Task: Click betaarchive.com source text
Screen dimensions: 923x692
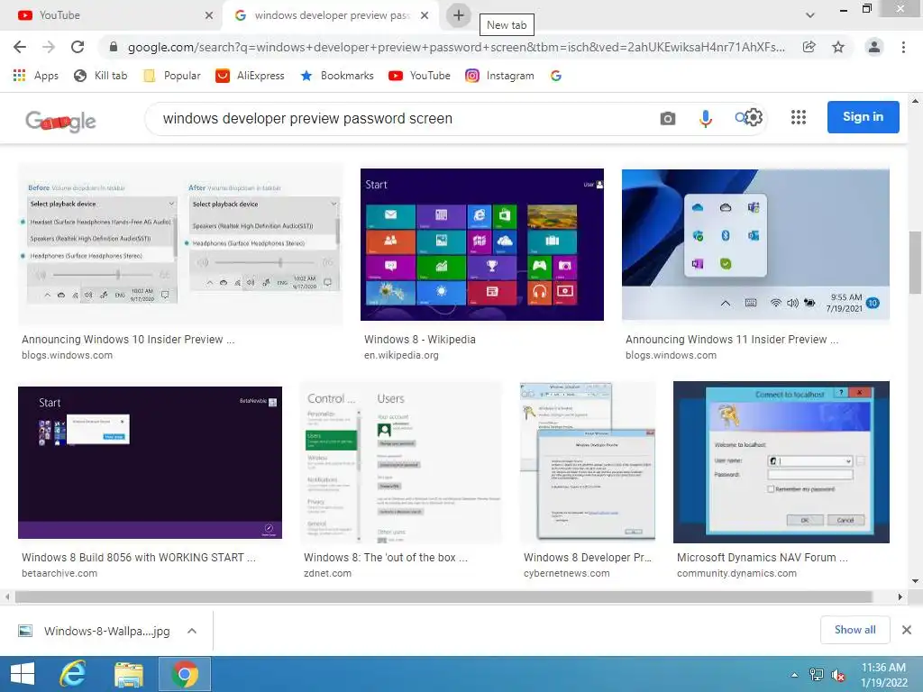Action: 59,573
